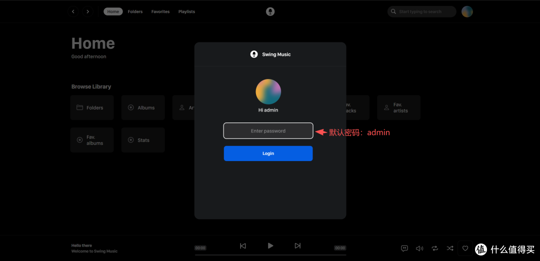
Task: Switch to the Playlists tab
Action: [x=186, y=11]
